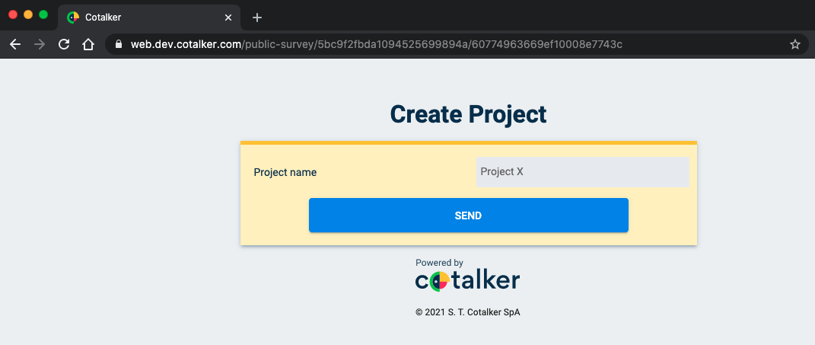Click the Project name label
This screenshot has height=345, width=815.
point(285,172)
